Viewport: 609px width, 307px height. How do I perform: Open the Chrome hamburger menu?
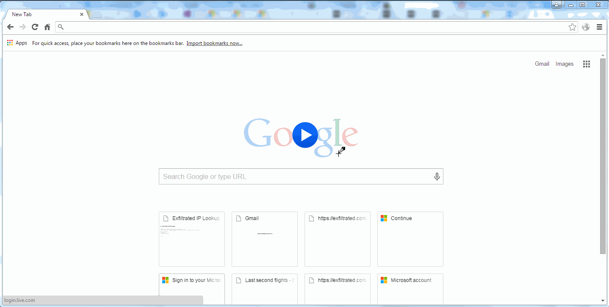[599, 27]
